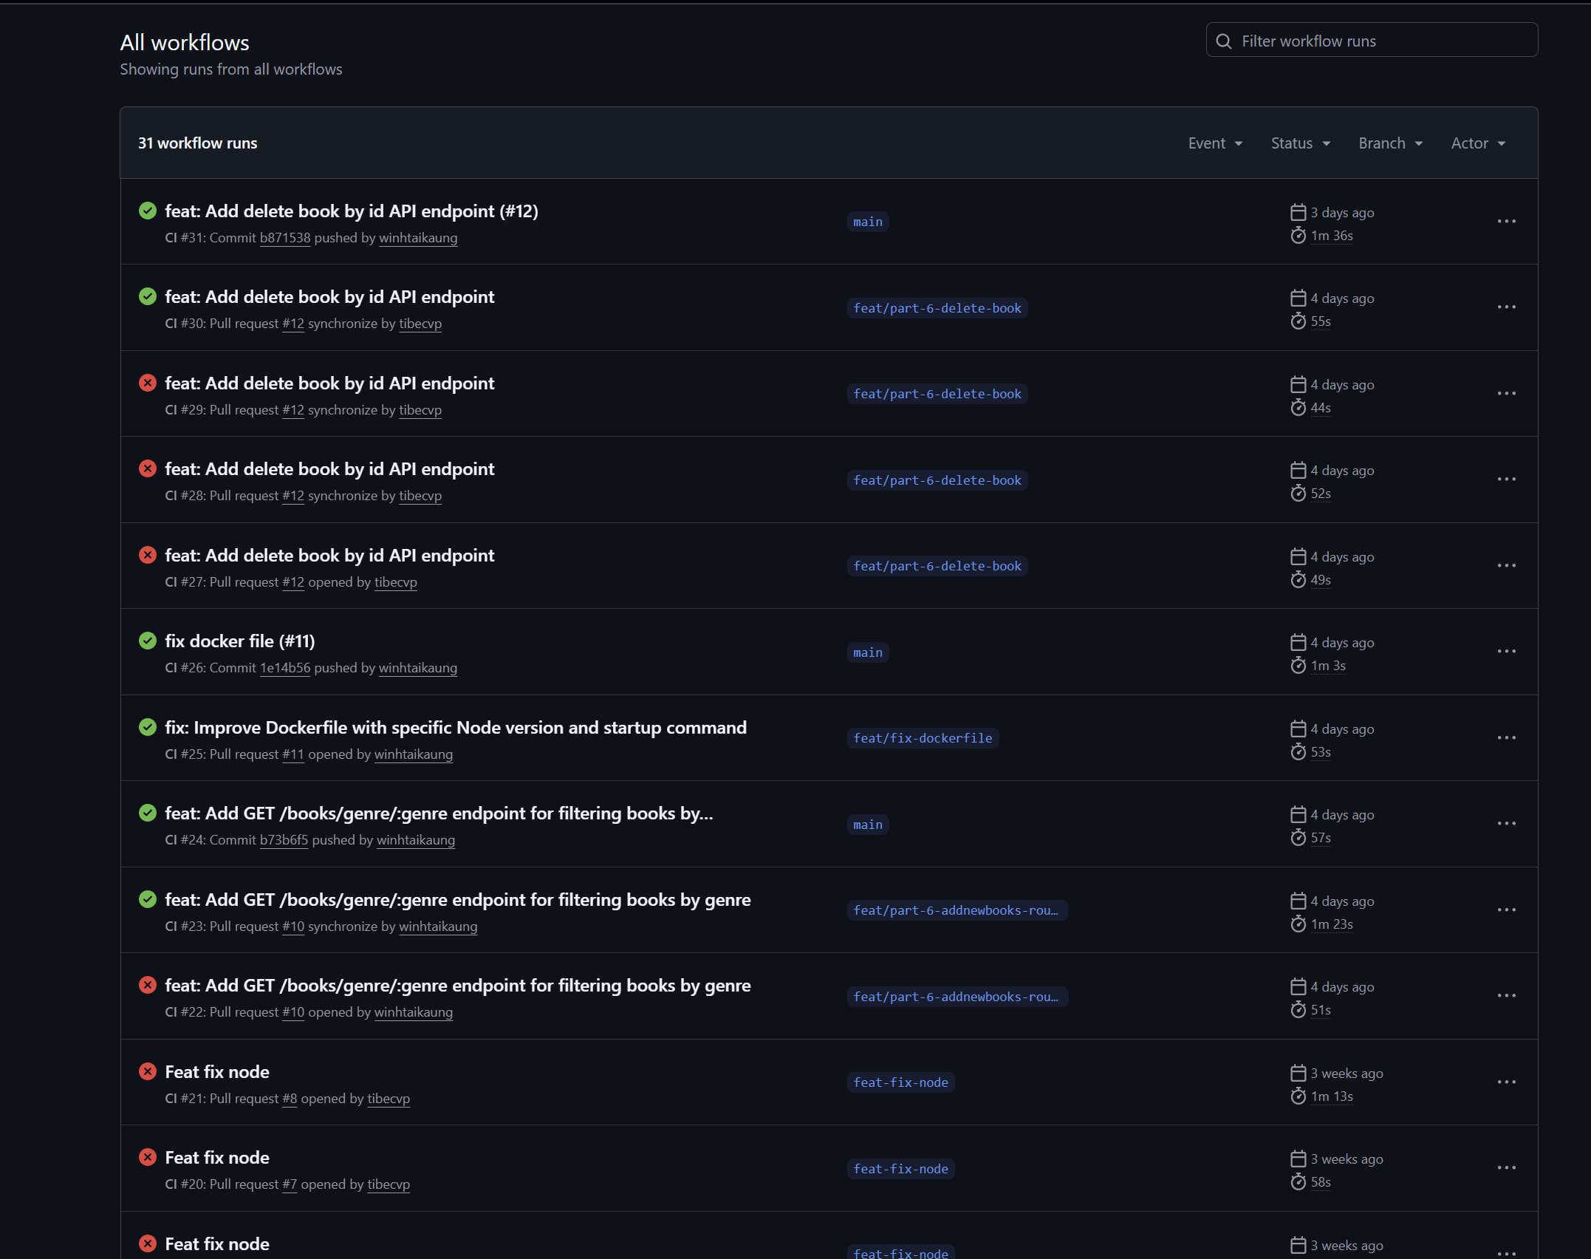Screen dimensions: 1591x1259
Task: Open 'fix docker file (#11)' workflow run
Action: point(240,641)
